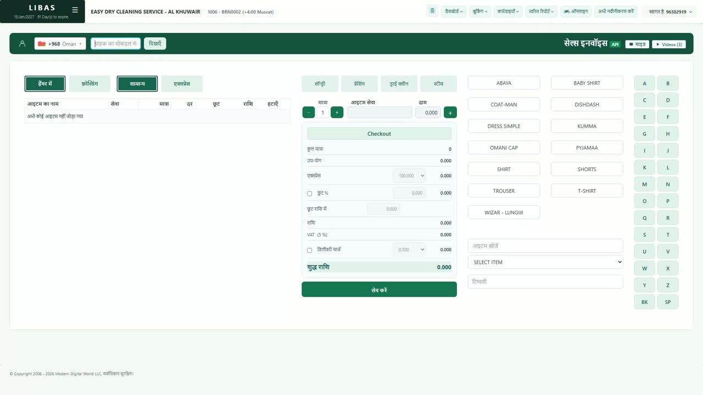Expand the डैशबोर्ड menu
The width and height of the screenshot is (703, 395).
tap(454, 11)
